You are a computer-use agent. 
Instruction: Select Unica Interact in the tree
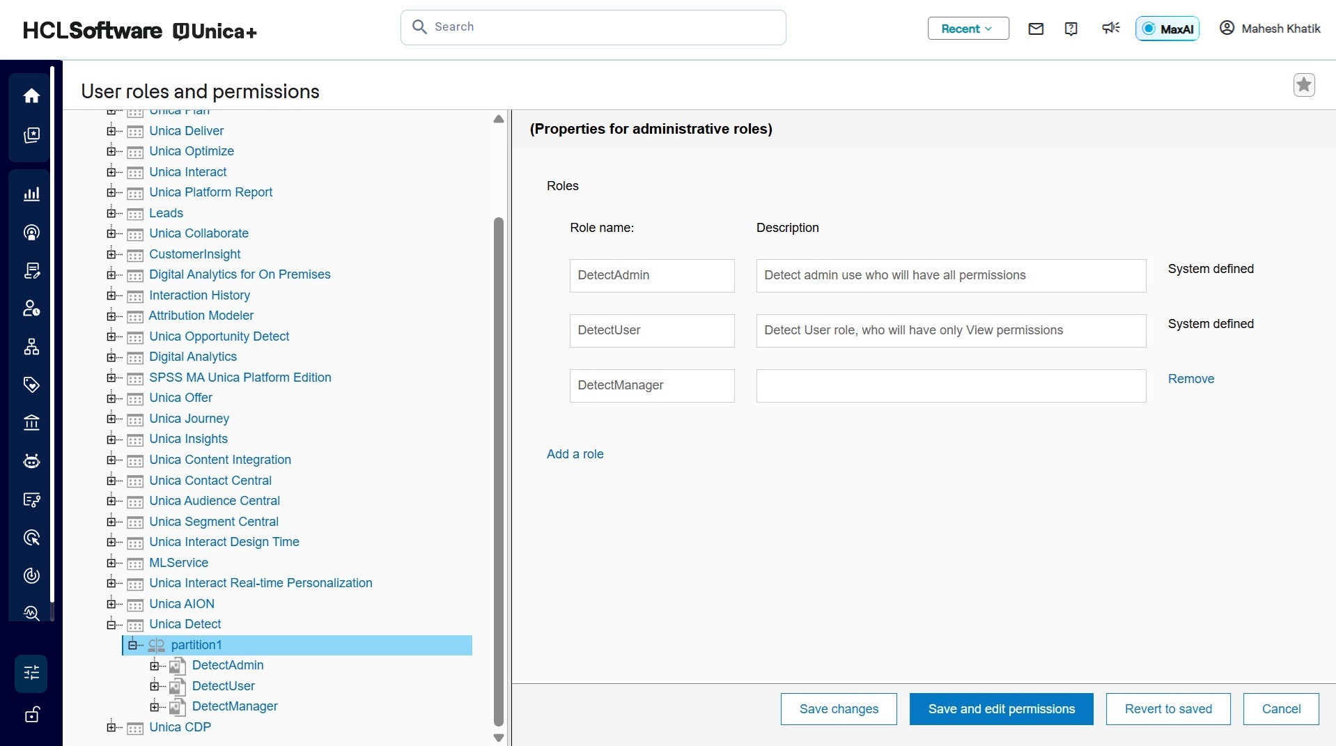coord(187,172)
